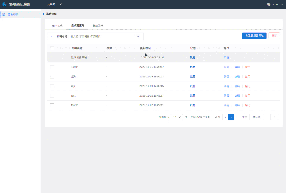Click the 创建云桌面策略 button

[254, 36]
